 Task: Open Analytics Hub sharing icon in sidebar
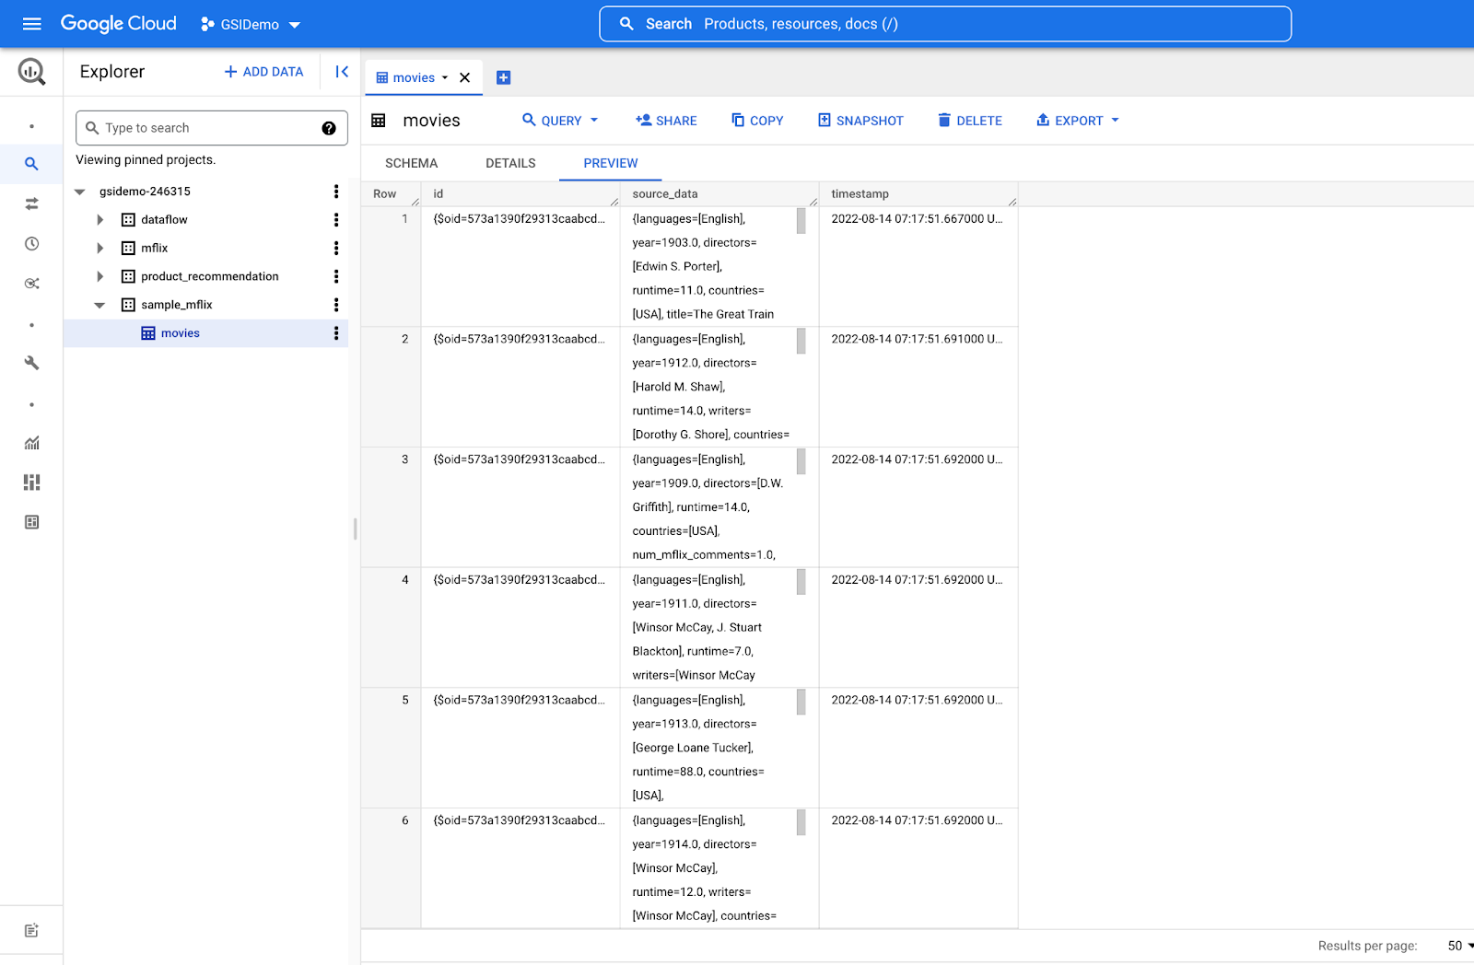click(x=31, y=283)
